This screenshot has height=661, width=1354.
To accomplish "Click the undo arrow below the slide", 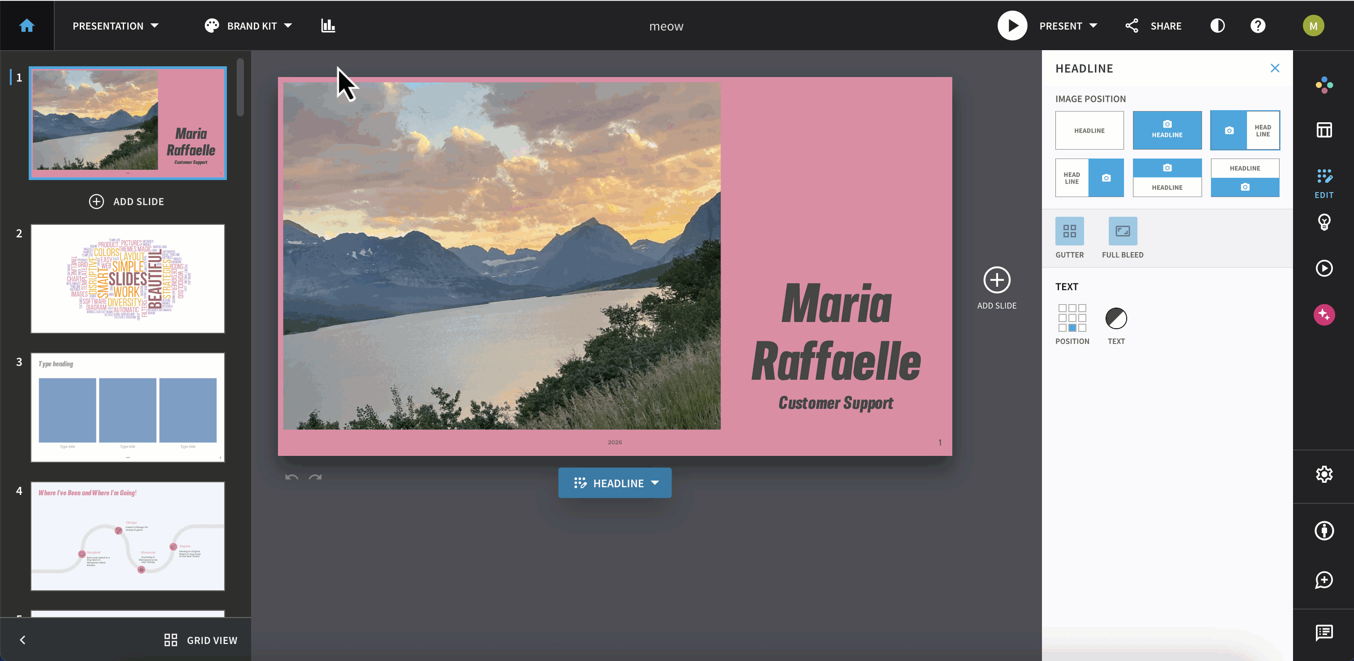I will 292,477.
